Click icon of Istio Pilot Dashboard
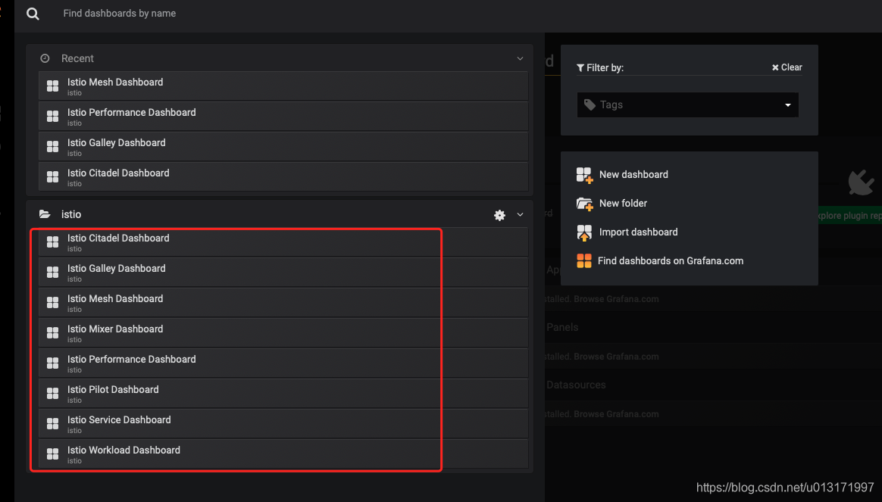This screenshot has height=502, width=882. point(53,394)
